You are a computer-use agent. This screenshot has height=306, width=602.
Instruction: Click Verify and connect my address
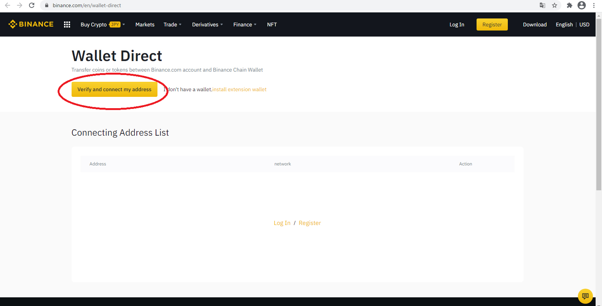click(x=115, y=89)
